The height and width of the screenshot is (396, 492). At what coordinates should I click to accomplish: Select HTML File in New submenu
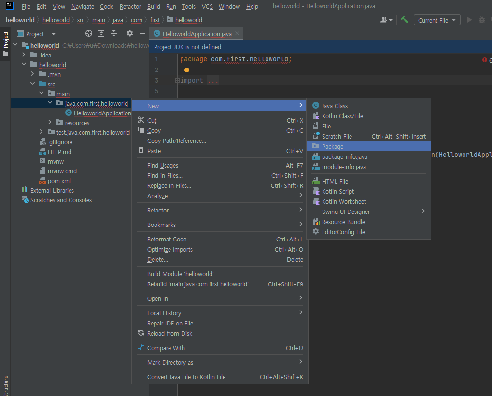tap(368, 182)
